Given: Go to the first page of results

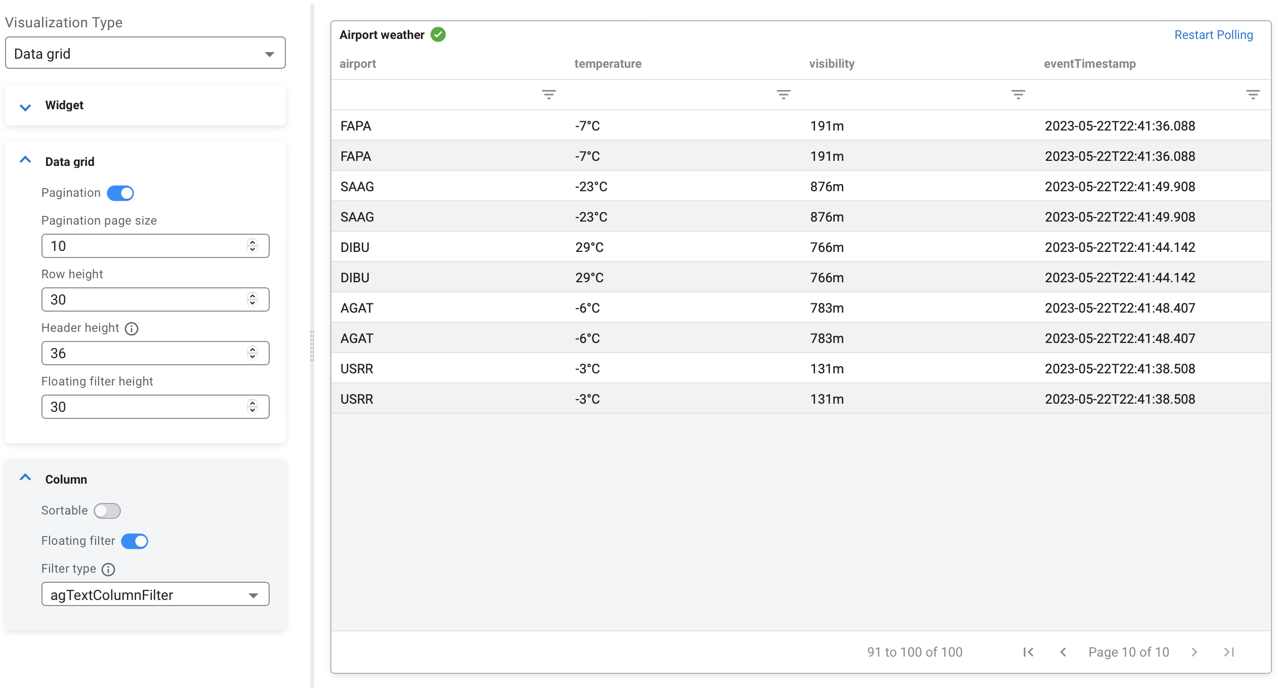Looking at the screenshot, I should pyautogui.click(x=1028, y=652).
